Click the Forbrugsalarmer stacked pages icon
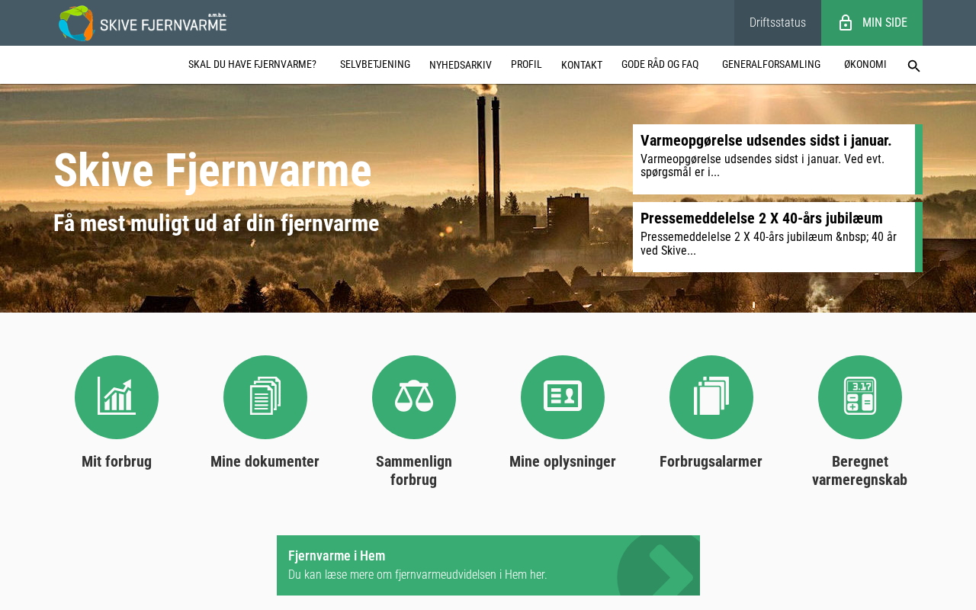 coord(711,397)
